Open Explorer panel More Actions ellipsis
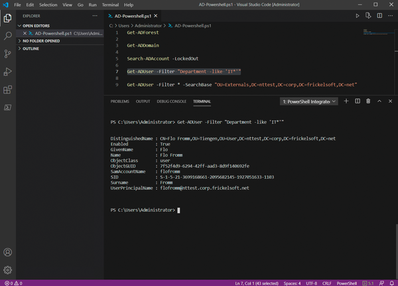Image resolution: width=398 pixels, height=286 pixels. tap(95, 16)
